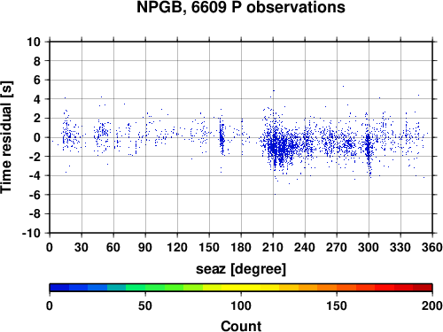Click the Time residual [s] axis label

6,137
